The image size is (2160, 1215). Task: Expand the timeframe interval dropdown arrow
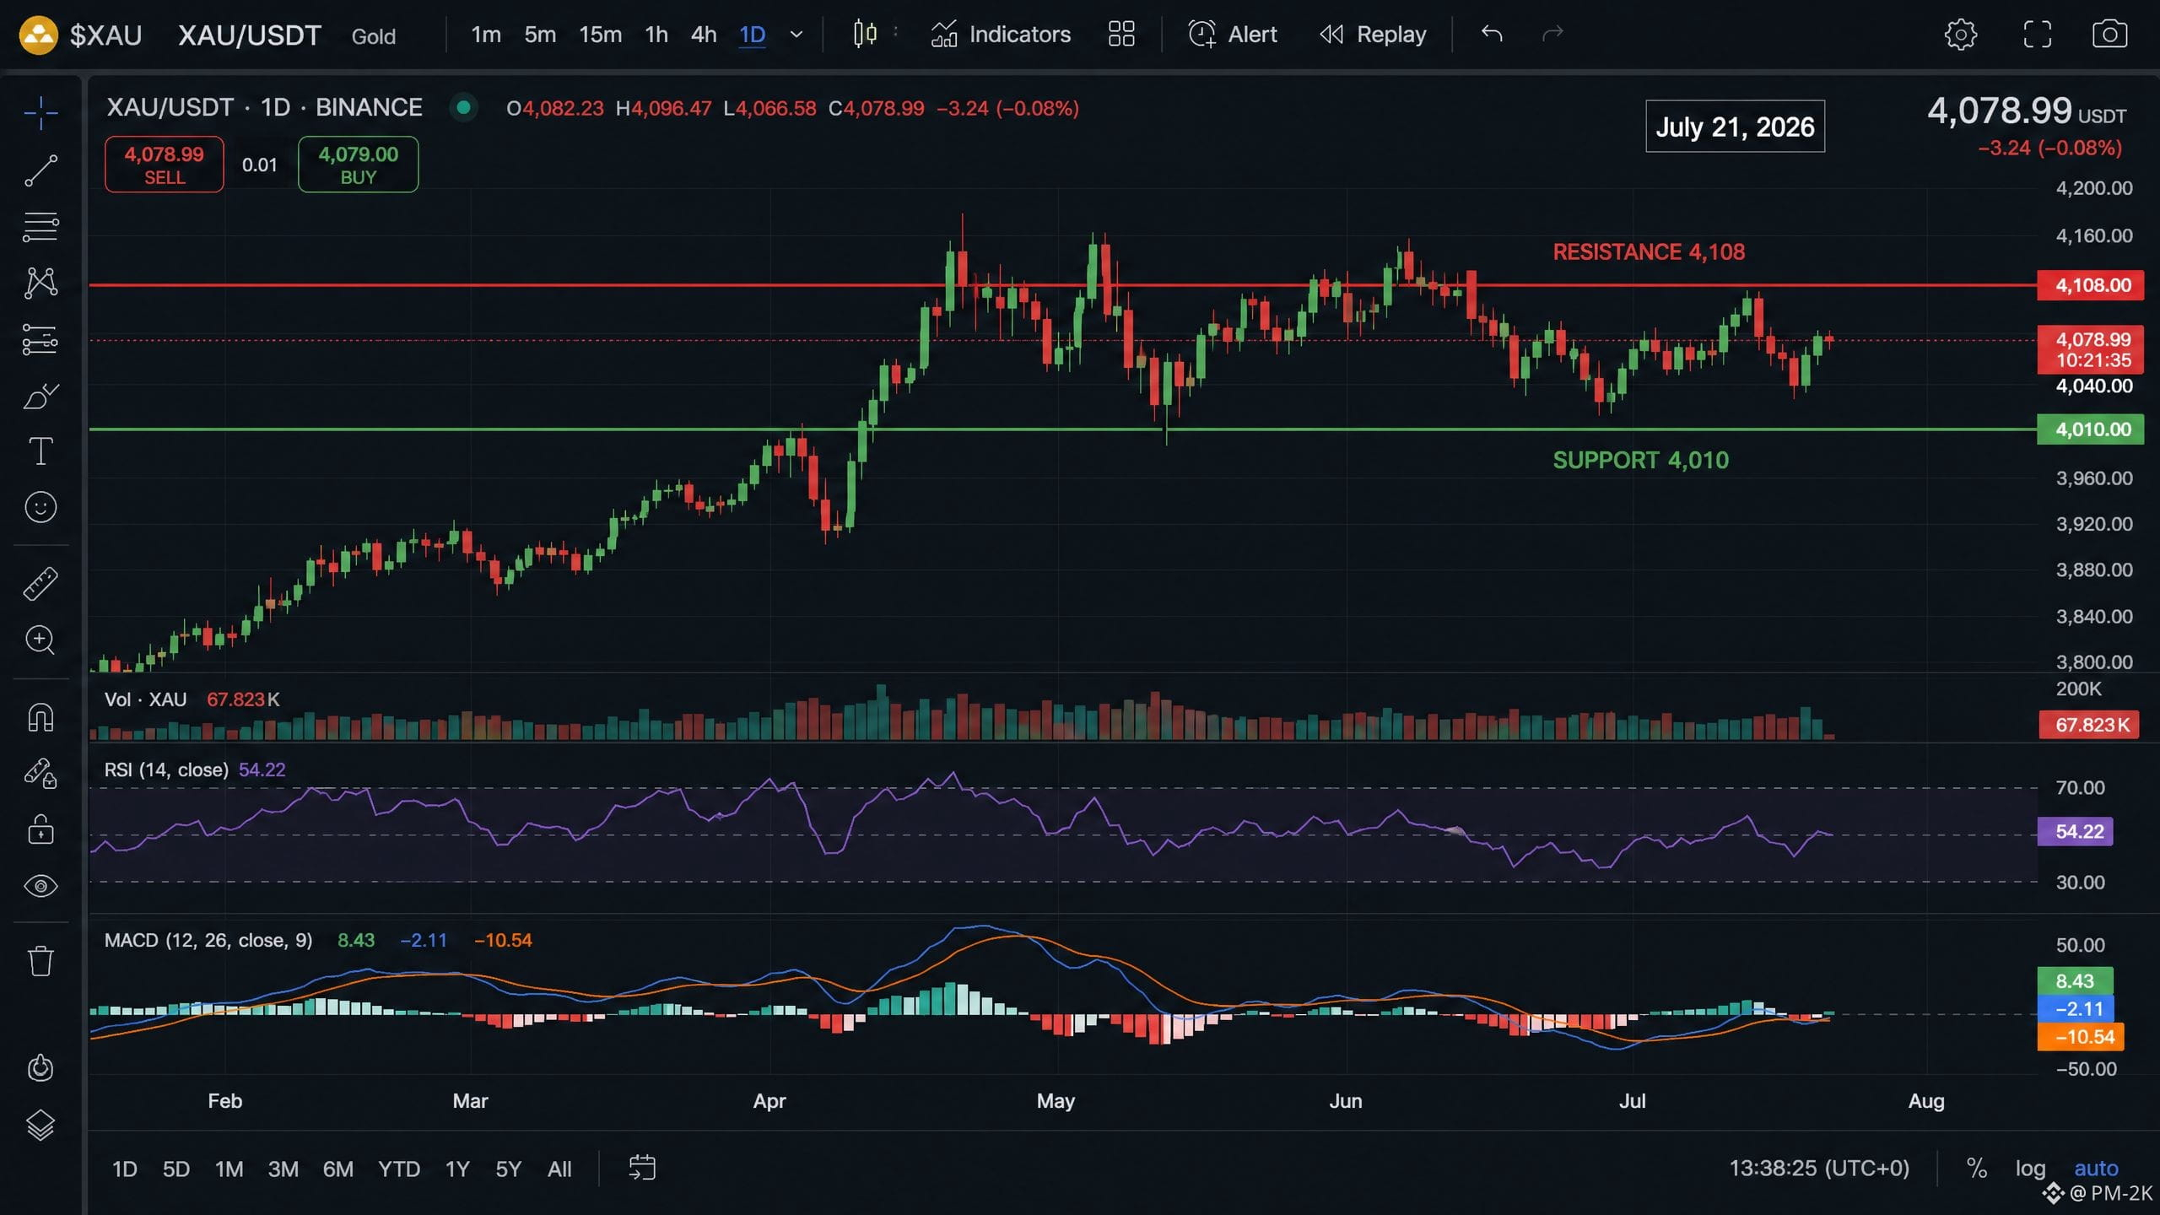coord(796,35)
